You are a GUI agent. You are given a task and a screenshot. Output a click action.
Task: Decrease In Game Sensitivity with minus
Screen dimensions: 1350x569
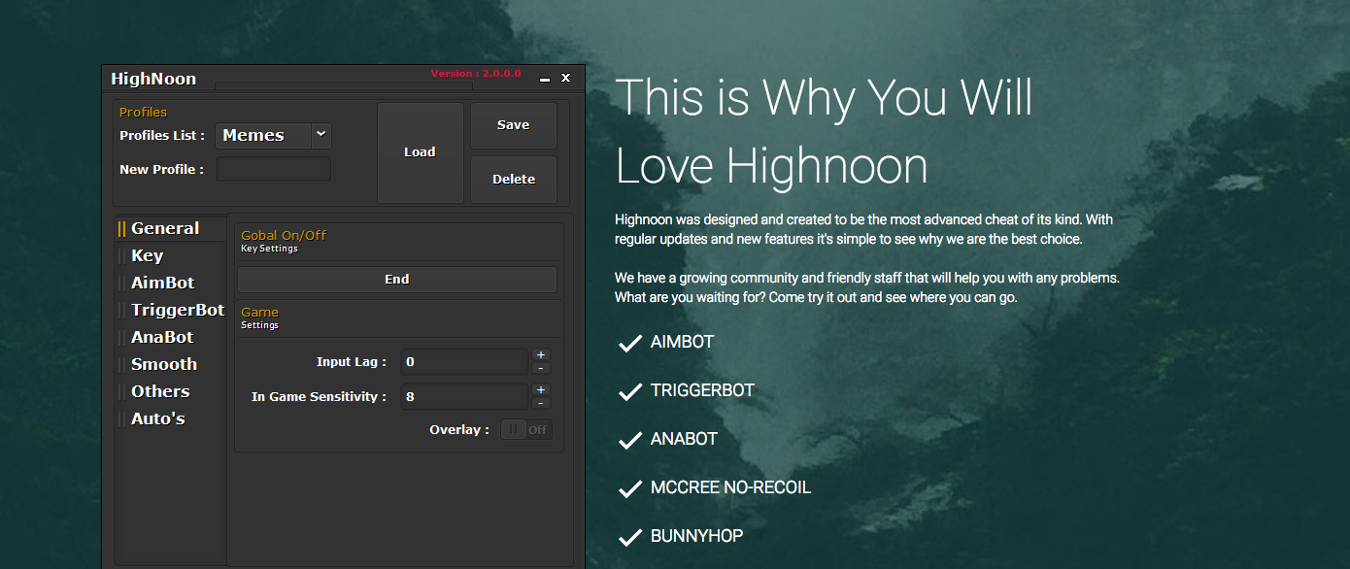click(x=542, y=404)
